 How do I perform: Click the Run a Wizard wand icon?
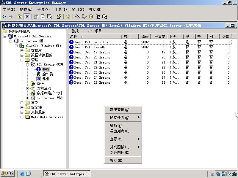tap(77, 17)
